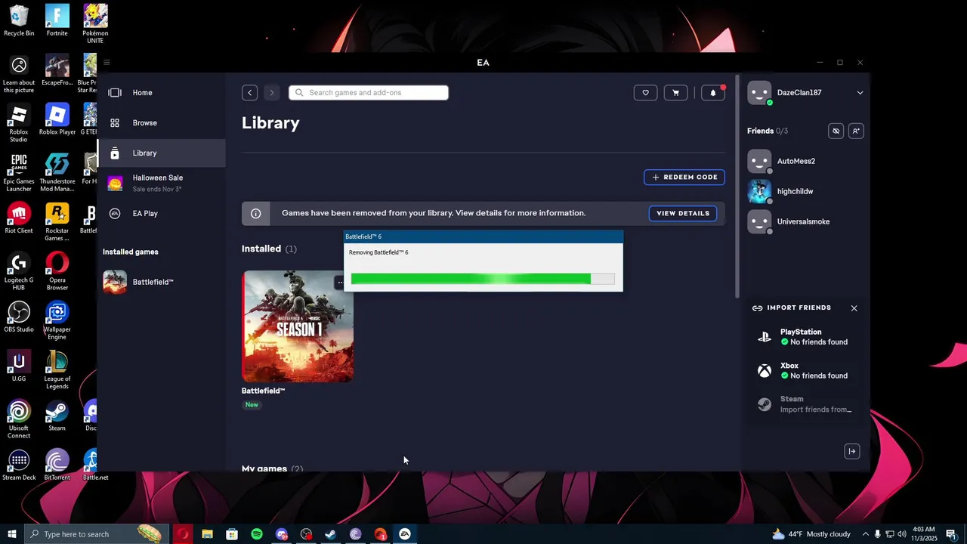Open Recycle Bin on desktop
The height and width of the screenshot is (544, 967).
click(19, 20)
